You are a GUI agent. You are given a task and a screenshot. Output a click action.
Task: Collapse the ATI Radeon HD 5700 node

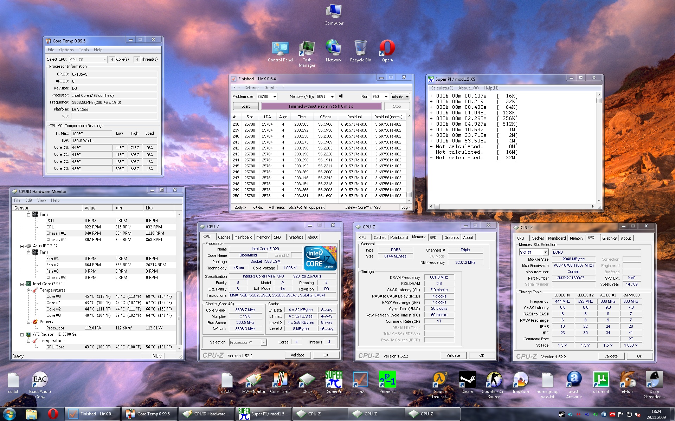pos(22,334)
